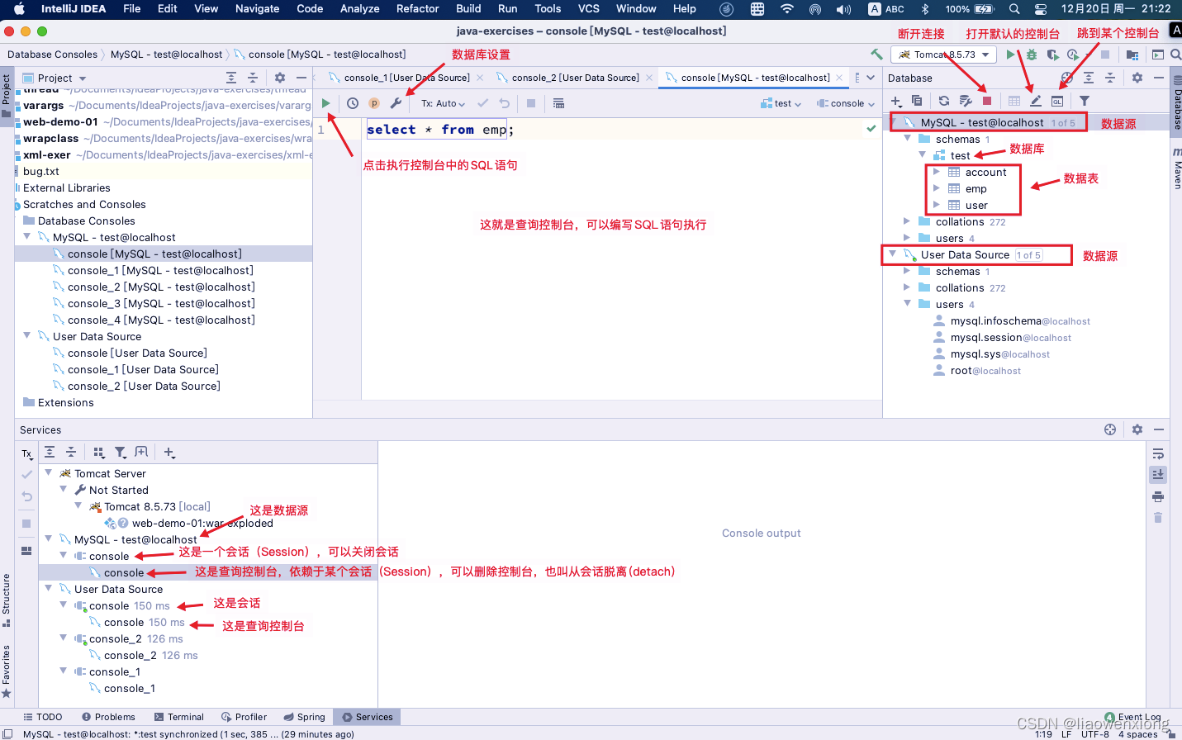Screen dimensions: 1182x740
Task: Open Tomcat 8.5.73 run configuration dropdown
Action: (x=944, y=55)
